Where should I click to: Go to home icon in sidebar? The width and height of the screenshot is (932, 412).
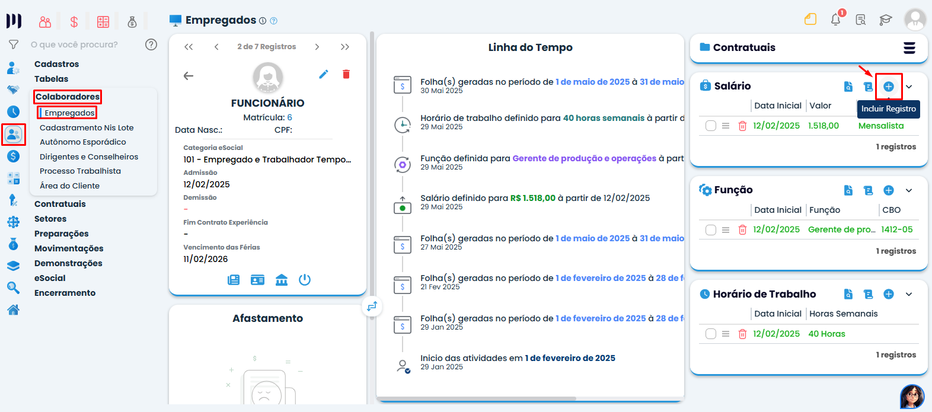point(13,309)
